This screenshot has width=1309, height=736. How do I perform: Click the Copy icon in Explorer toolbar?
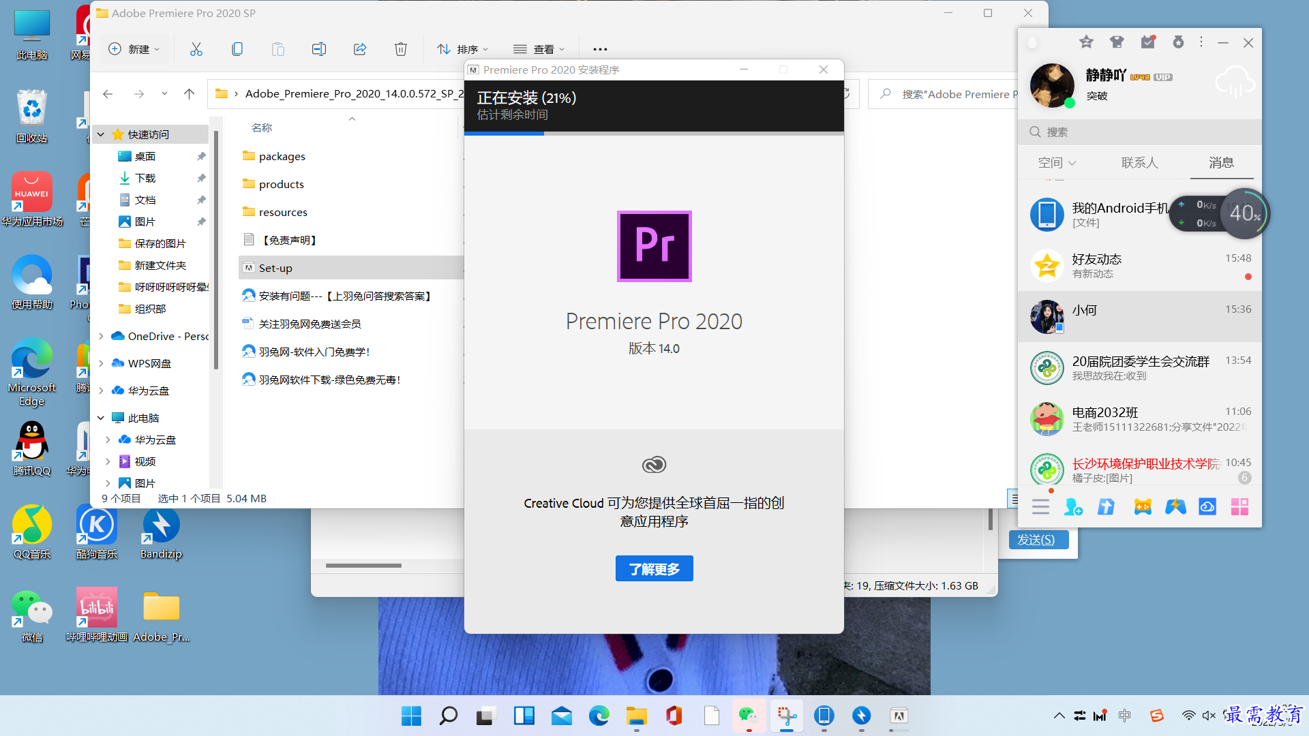pos(237,49)
